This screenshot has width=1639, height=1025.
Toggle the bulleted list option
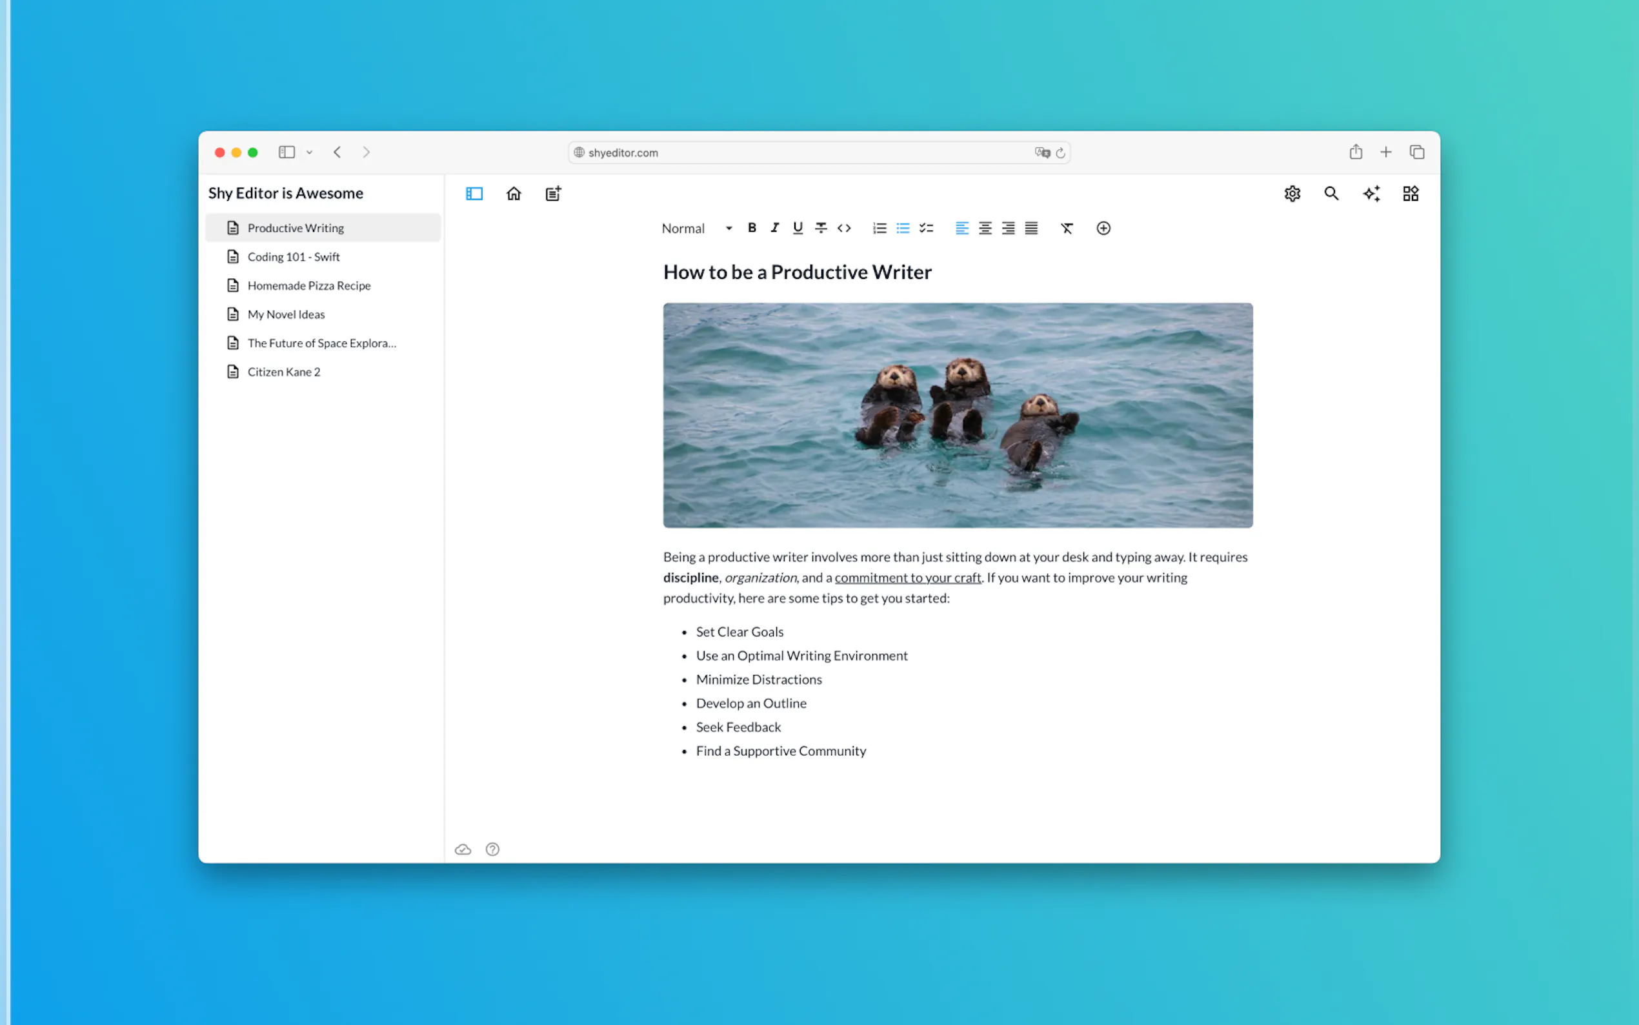(903, 228)
